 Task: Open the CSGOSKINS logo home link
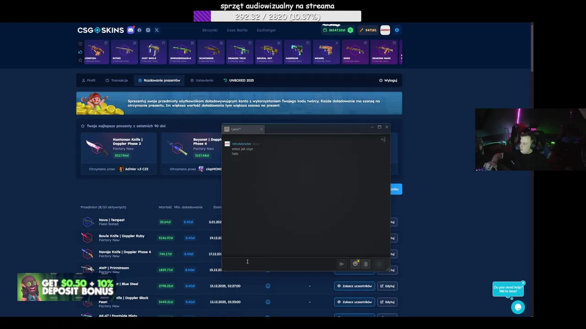100,30
